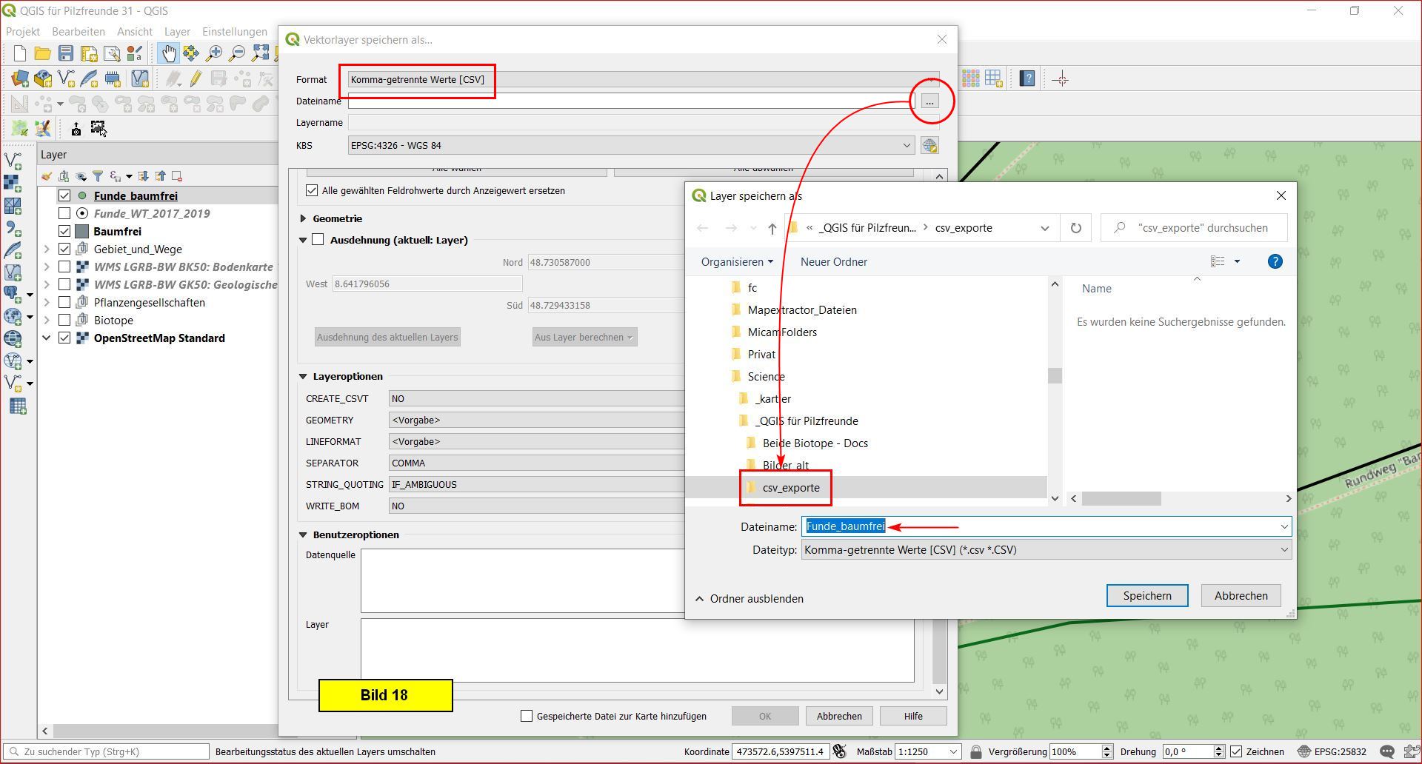This screenshot has width=1422, height=764.
Task: Expand the Geometrie section
Action: [304, 218]
